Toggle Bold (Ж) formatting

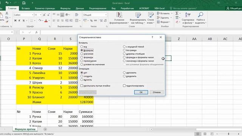pos(15,20)
